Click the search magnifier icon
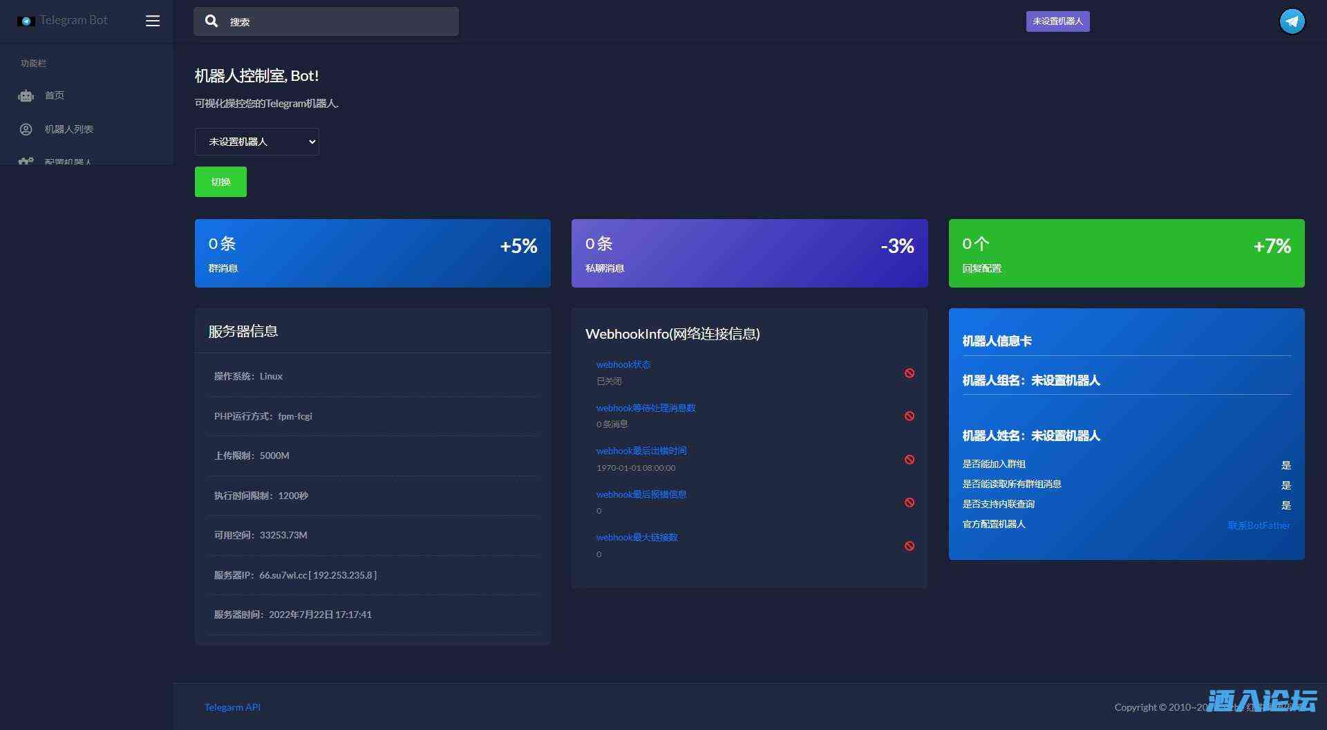Viewport: 1327px width, 730px height. (x=211, y=21)
